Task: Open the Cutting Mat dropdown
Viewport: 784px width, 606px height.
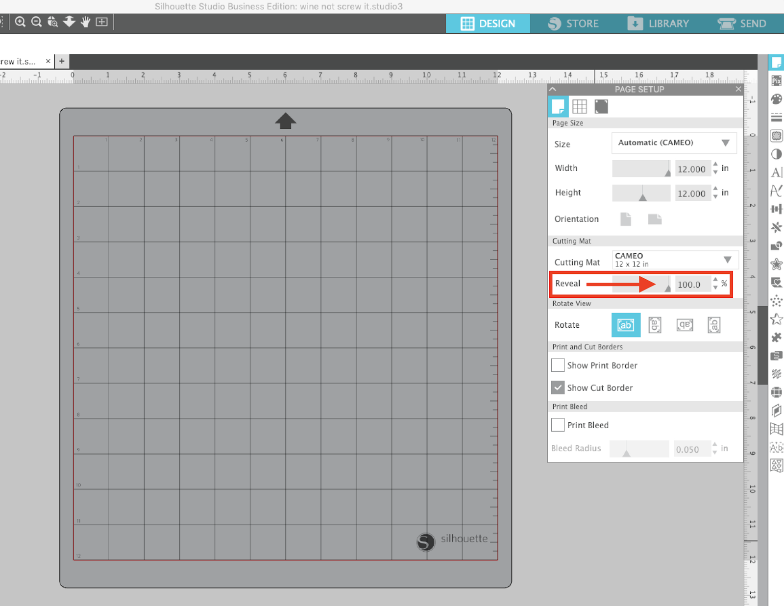Action: 674,259
